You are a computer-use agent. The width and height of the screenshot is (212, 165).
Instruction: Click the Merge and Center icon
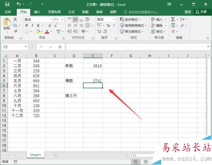(x=88, y=25)
